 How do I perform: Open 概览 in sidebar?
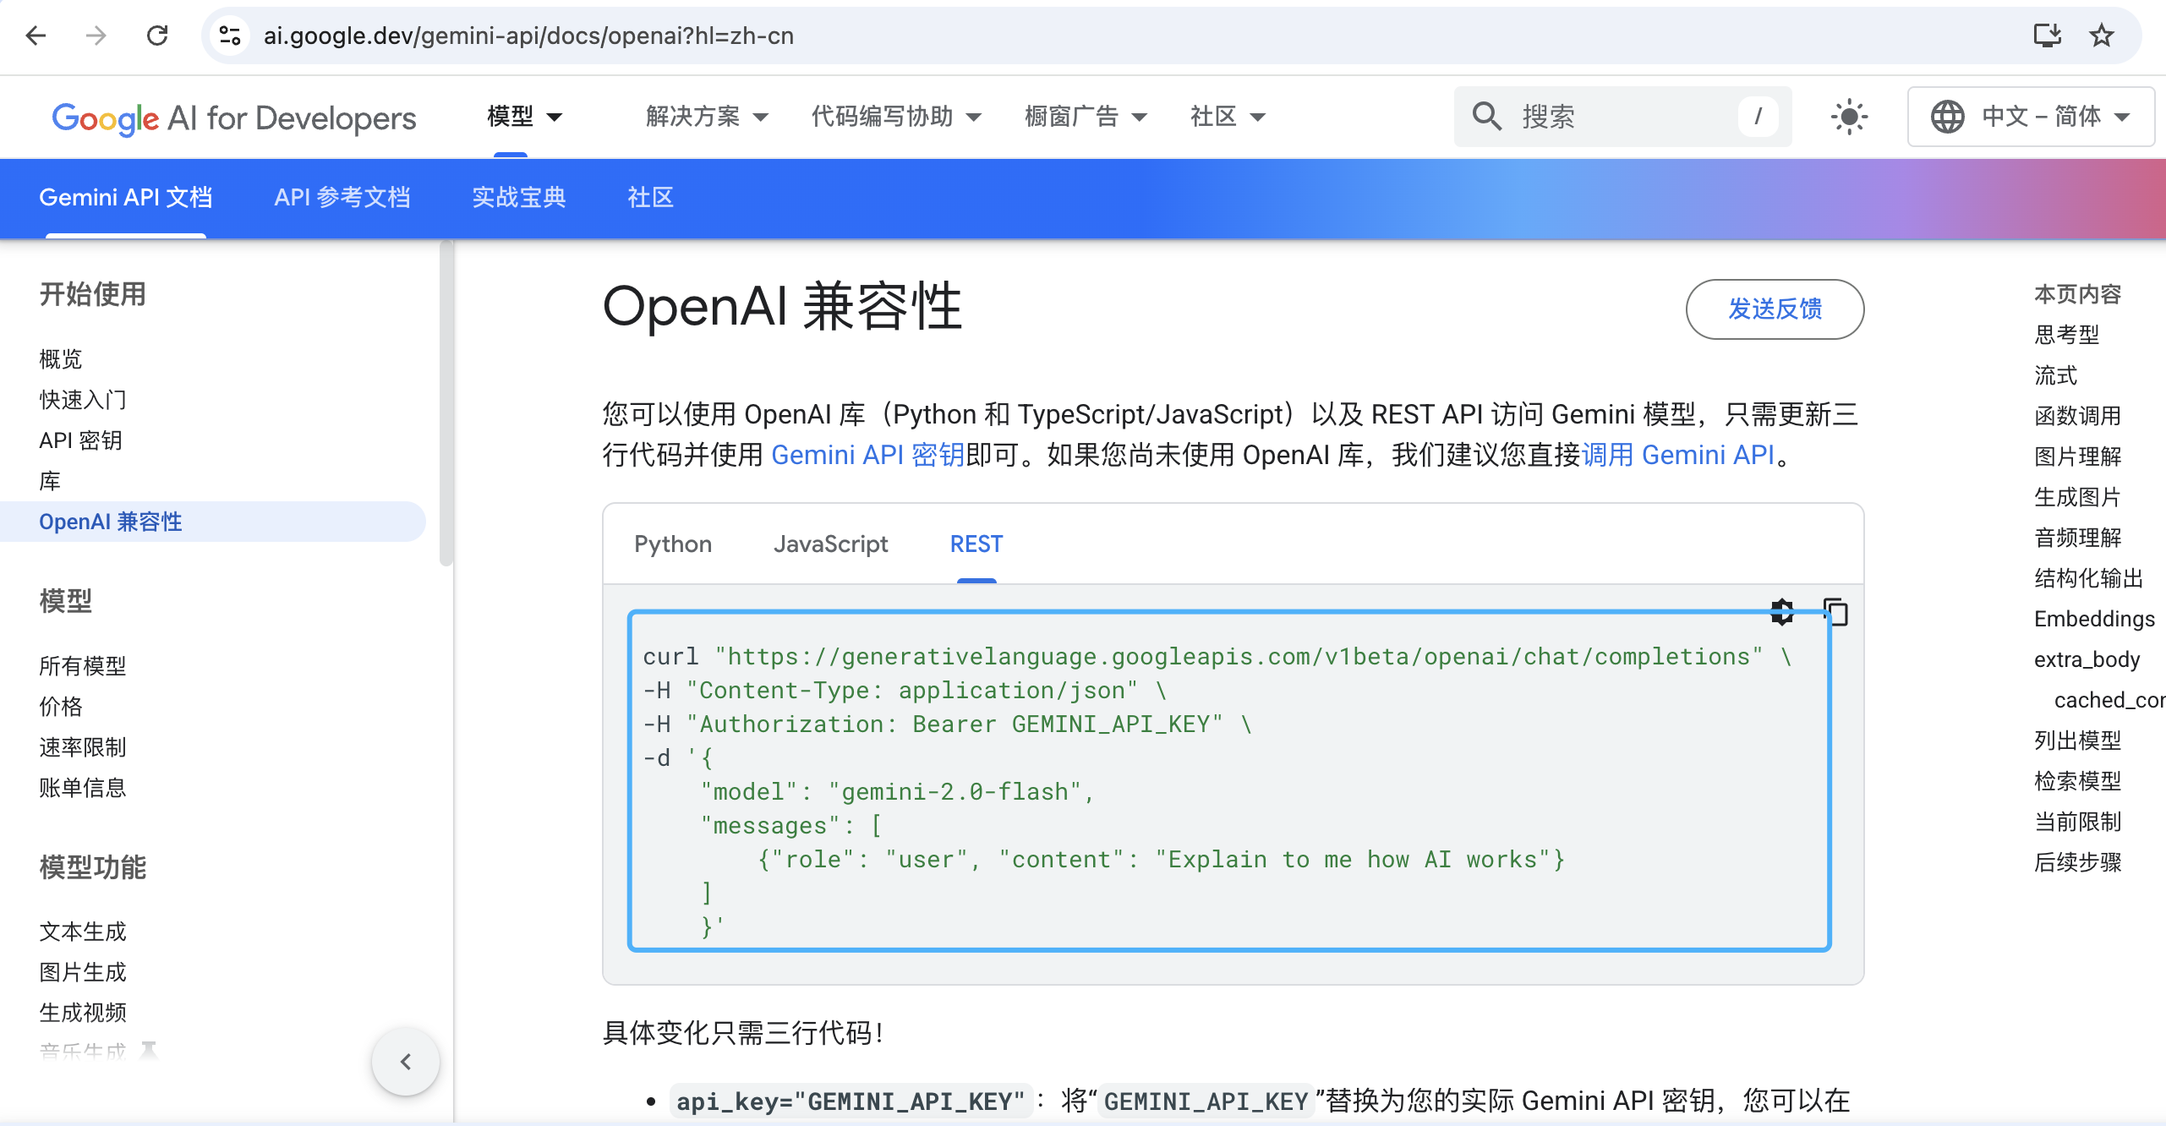click(61, 359)
